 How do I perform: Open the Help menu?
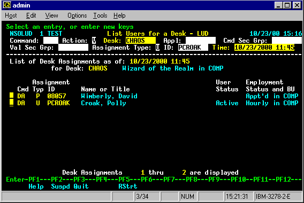click(119, 15)
